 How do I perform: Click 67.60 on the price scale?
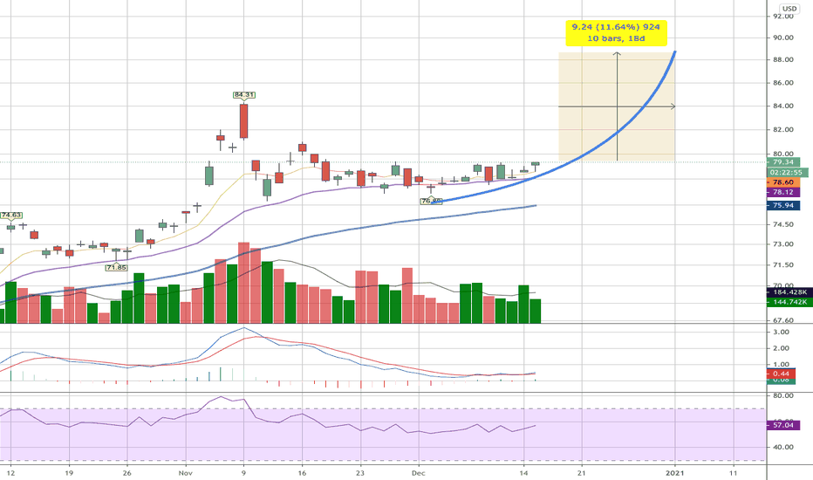[783, 320]
